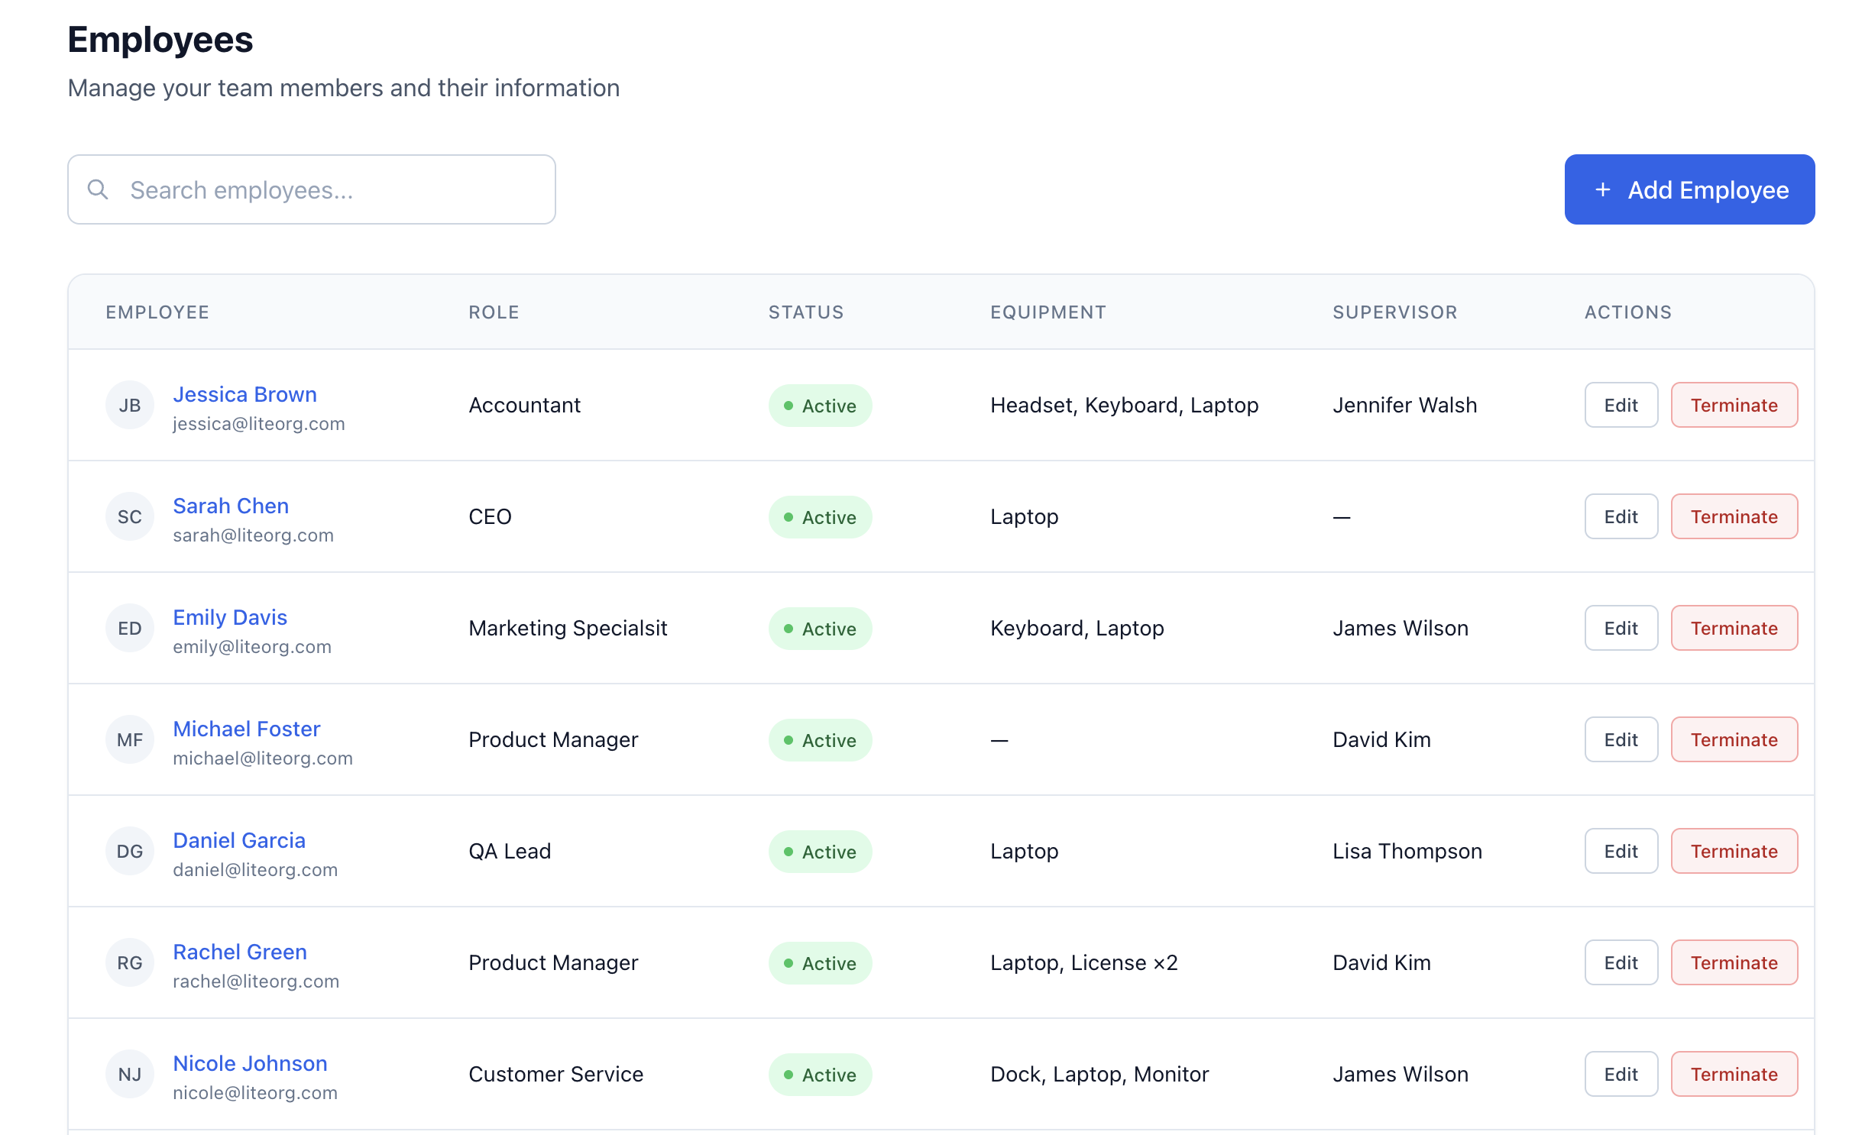Click the SUPERVISOR column header
This screenshot has width=1849, height=1135.
tap(1395, 312)
